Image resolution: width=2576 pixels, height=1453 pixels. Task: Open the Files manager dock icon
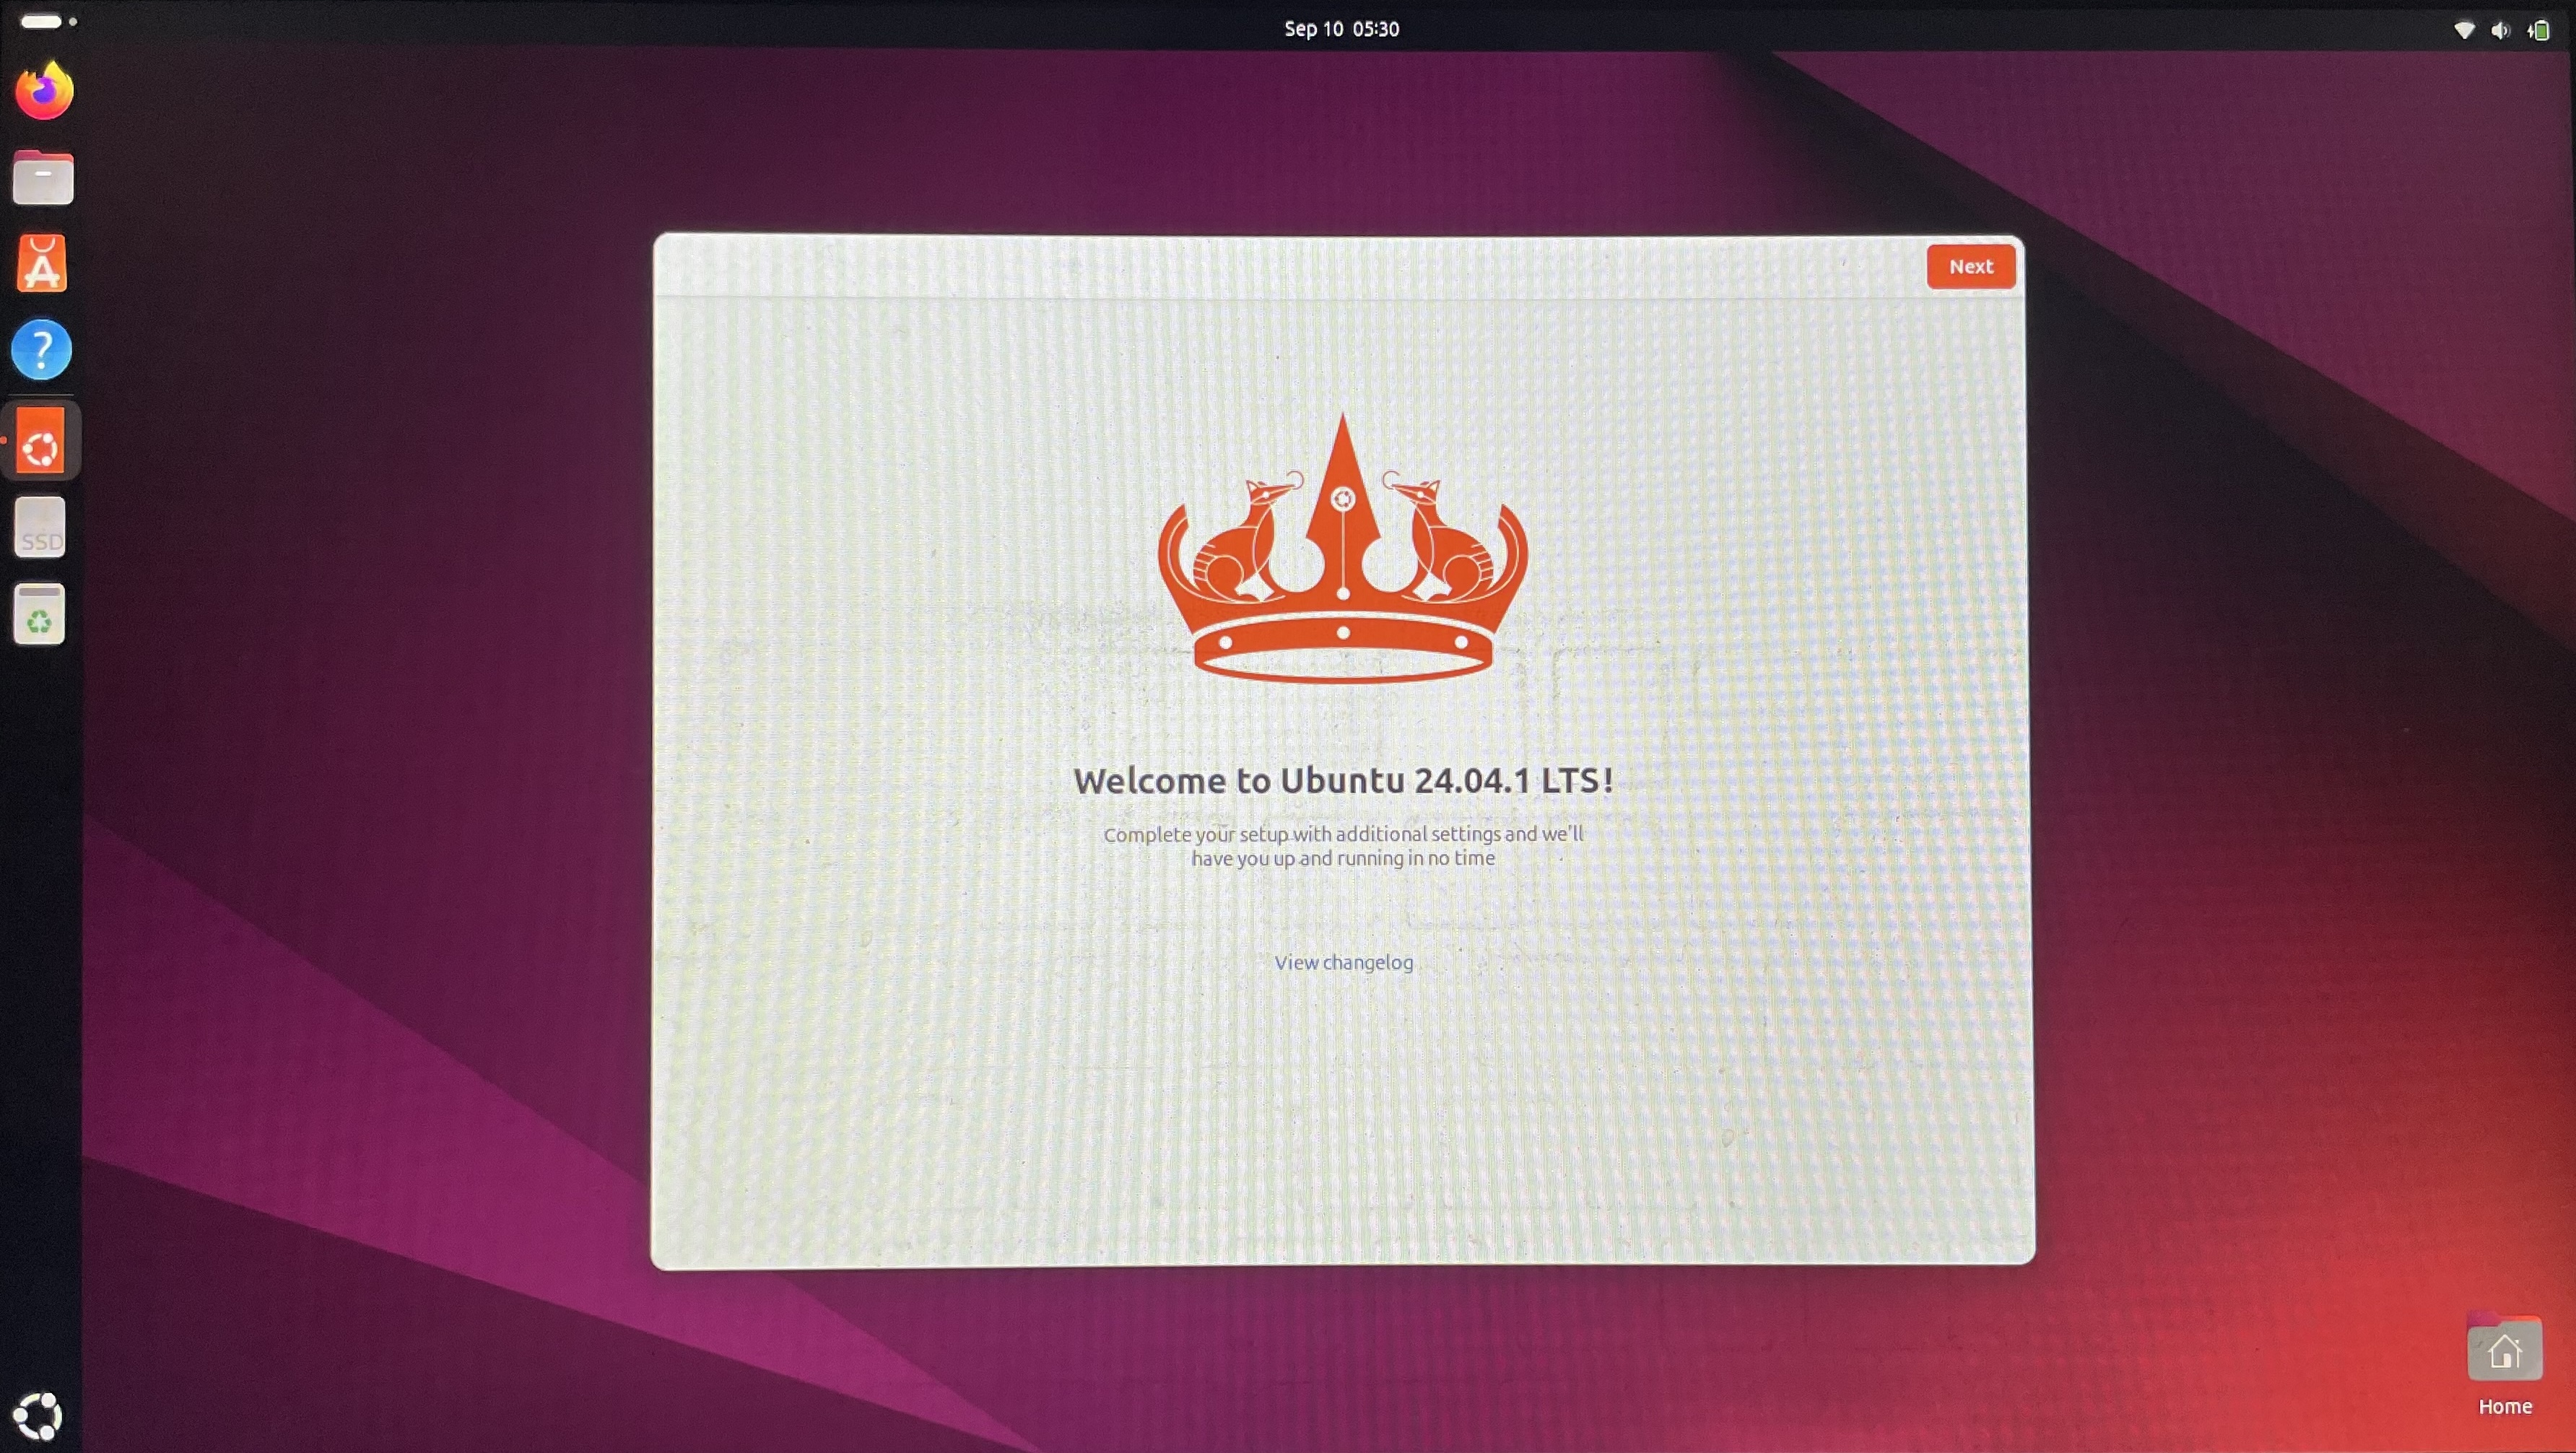click(43, 178)
